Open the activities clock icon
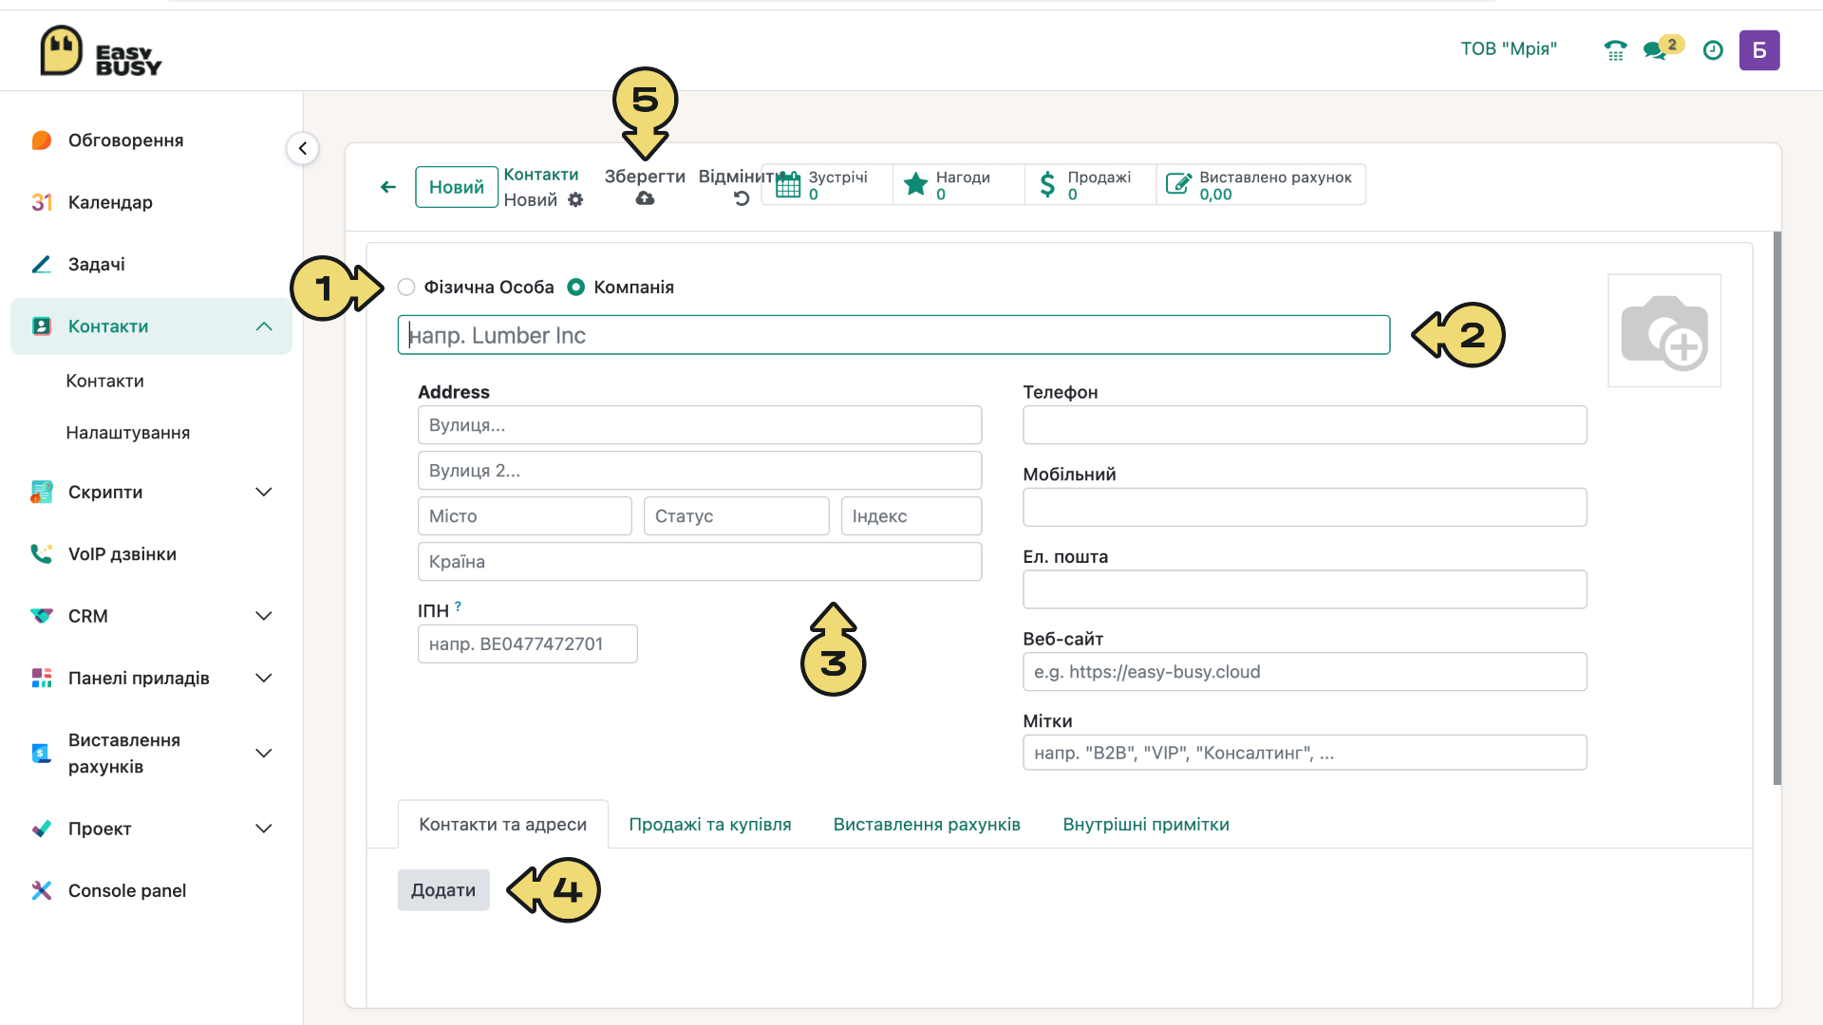Image resolution: width=1823 pixels, height=1025 pixels. [1713, 50]
